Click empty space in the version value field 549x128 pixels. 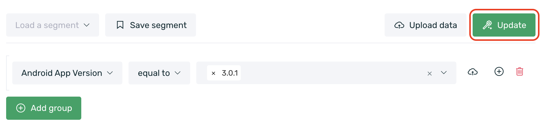(x=331, y=73)
